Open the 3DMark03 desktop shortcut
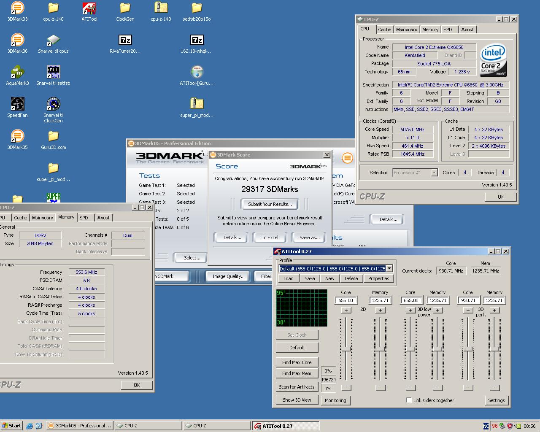 pos(17,11)
